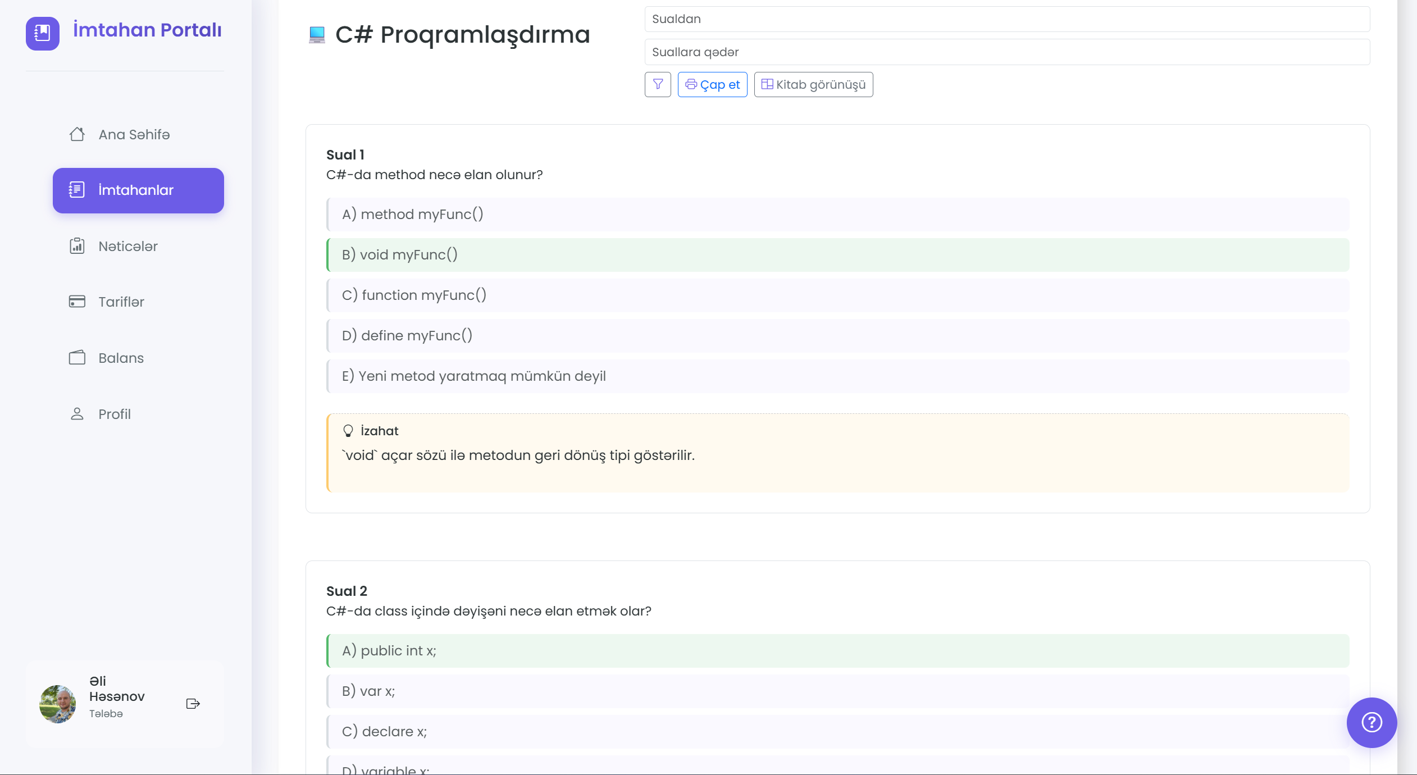The height and width of the screenshot is (775, 1417).
Task: Switch to Kitab görünüşü view
Action: click(x=813, y=84)
